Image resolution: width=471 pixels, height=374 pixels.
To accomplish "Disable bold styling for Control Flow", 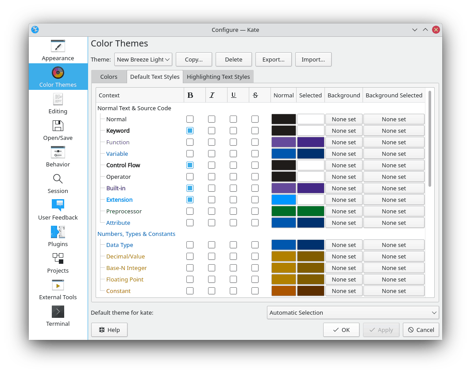I will click(x=190, y=165).
